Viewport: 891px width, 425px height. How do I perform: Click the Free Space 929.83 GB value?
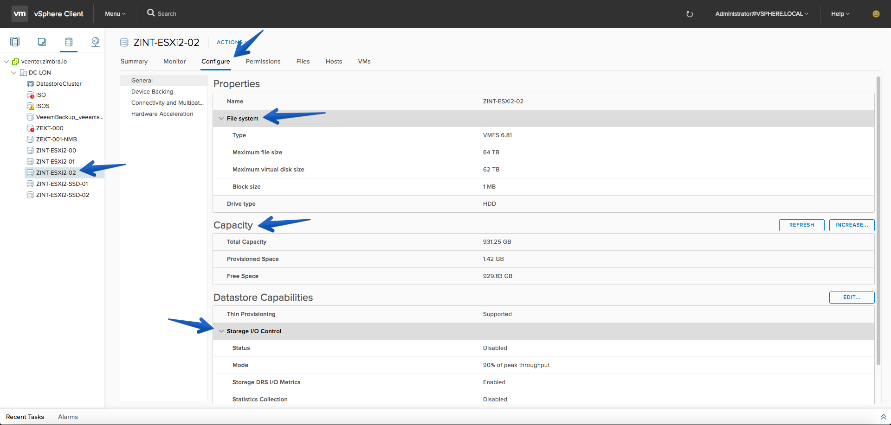[497, 276]
